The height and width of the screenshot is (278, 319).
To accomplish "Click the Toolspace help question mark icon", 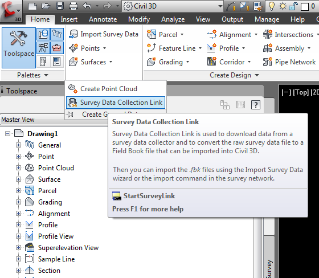I will [x=256, y=105].
